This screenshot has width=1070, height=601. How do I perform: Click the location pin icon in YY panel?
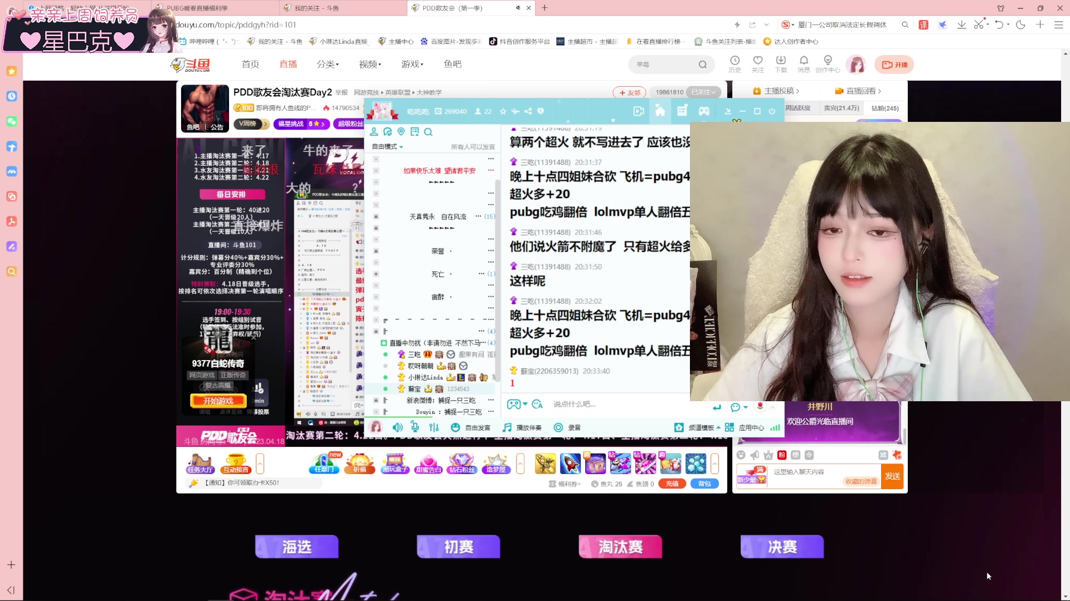pyautogui.click(x=401, y=132)
